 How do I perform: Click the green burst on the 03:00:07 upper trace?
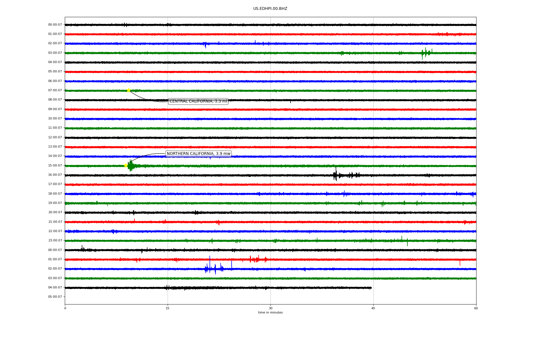[426, 53]
